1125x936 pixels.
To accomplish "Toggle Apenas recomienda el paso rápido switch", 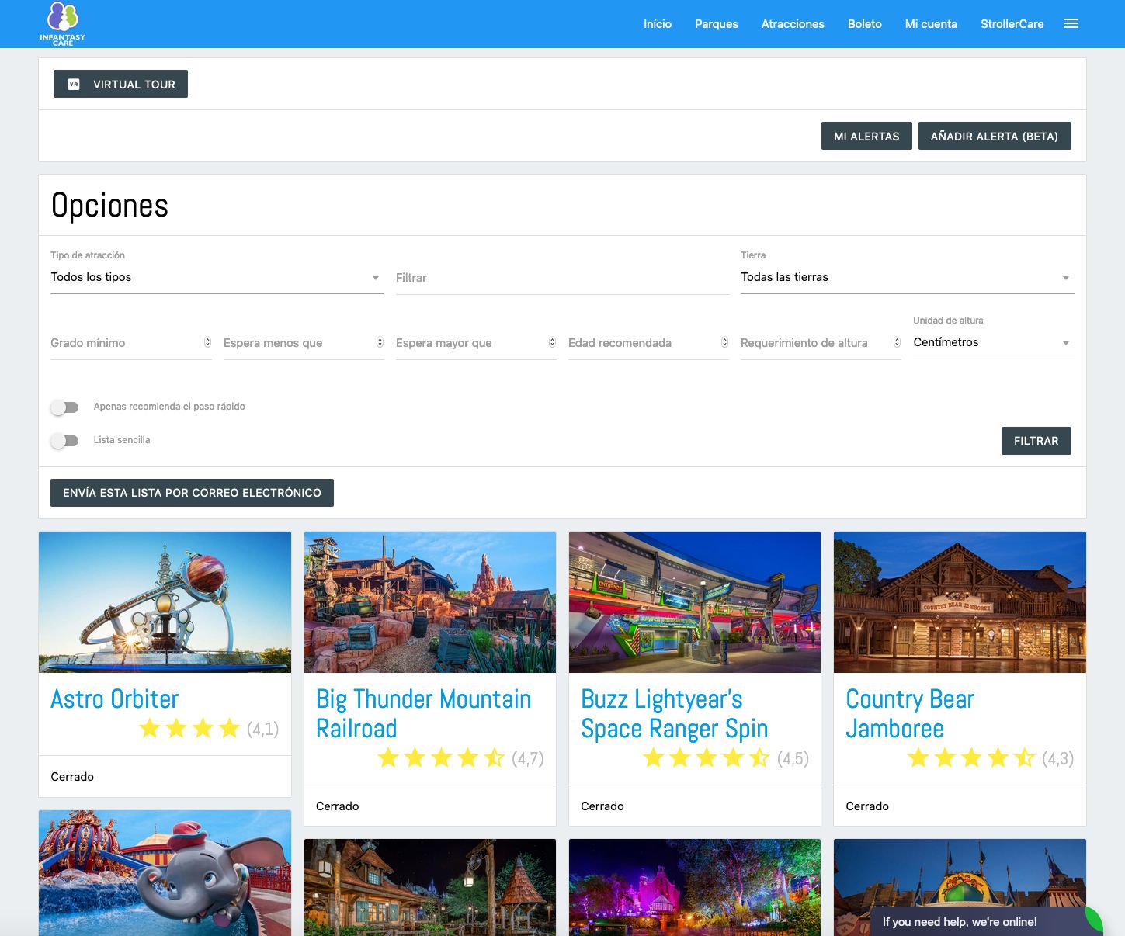I will tap(65, 407).
